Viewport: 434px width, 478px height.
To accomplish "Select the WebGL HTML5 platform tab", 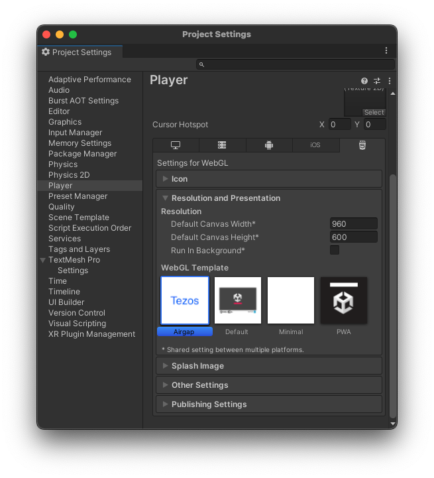I will (x=362, y=145).
